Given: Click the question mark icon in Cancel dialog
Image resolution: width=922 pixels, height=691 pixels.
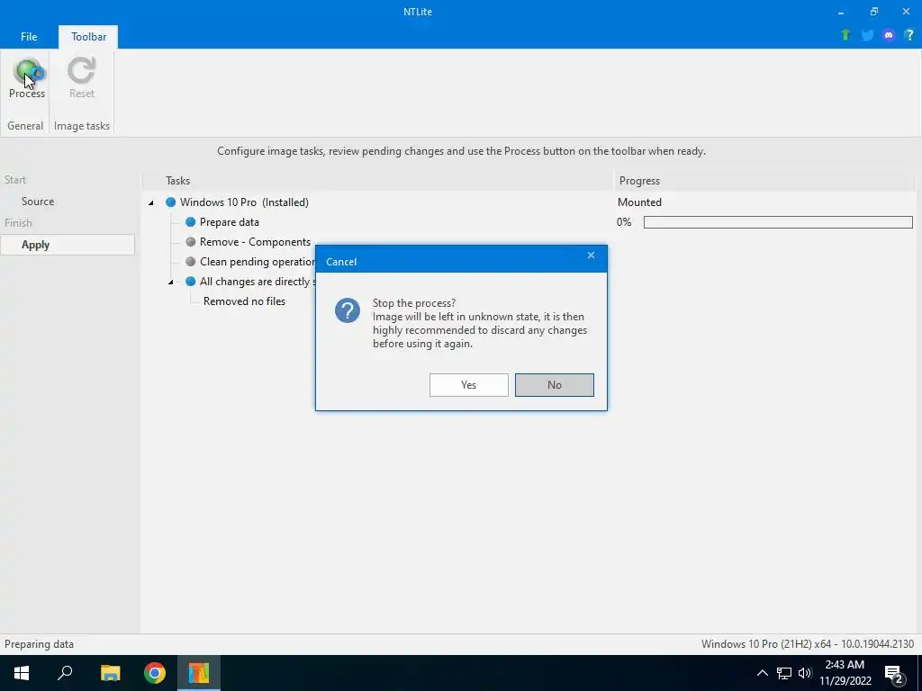Looking at the screenshot, I should click(x=348, y=310).
